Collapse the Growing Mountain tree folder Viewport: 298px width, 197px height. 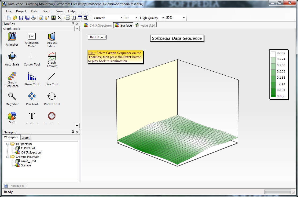tap(8, 157)
